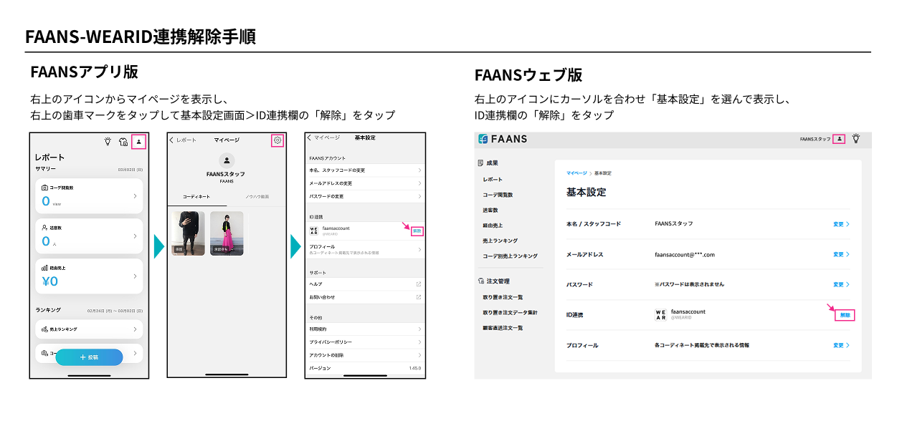This screenshot has height=431, width=897.
Task: Open the プロフィール row in the app settings
Action: (365, 249)
